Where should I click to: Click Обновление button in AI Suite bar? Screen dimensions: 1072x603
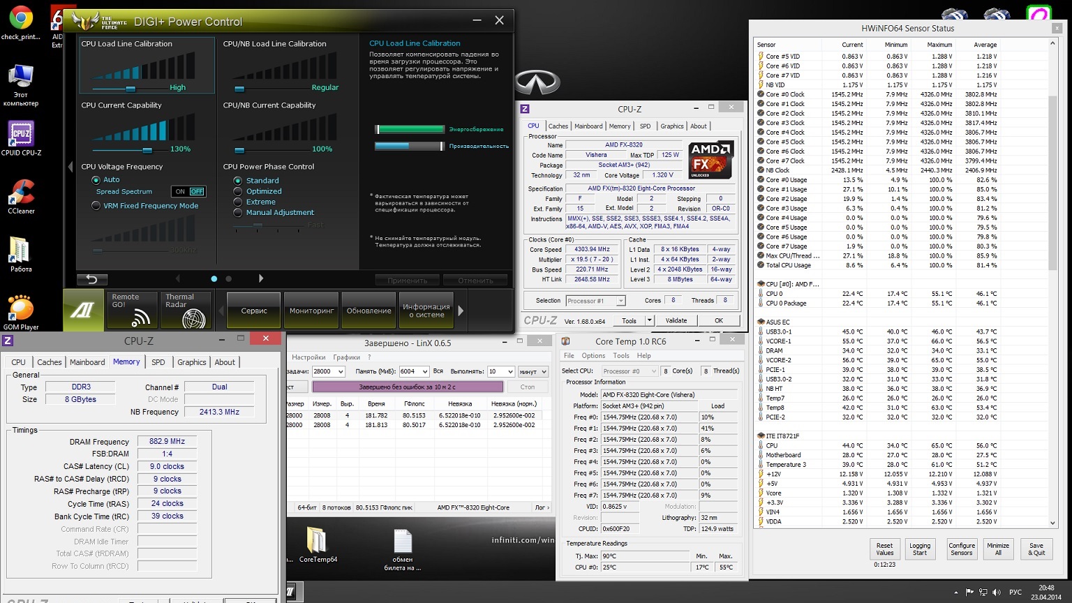click(x=369, y=311)
